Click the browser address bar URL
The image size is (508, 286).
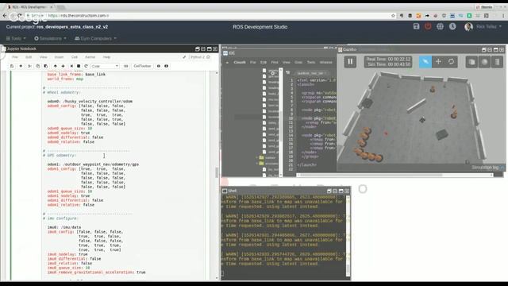point(78,16)
